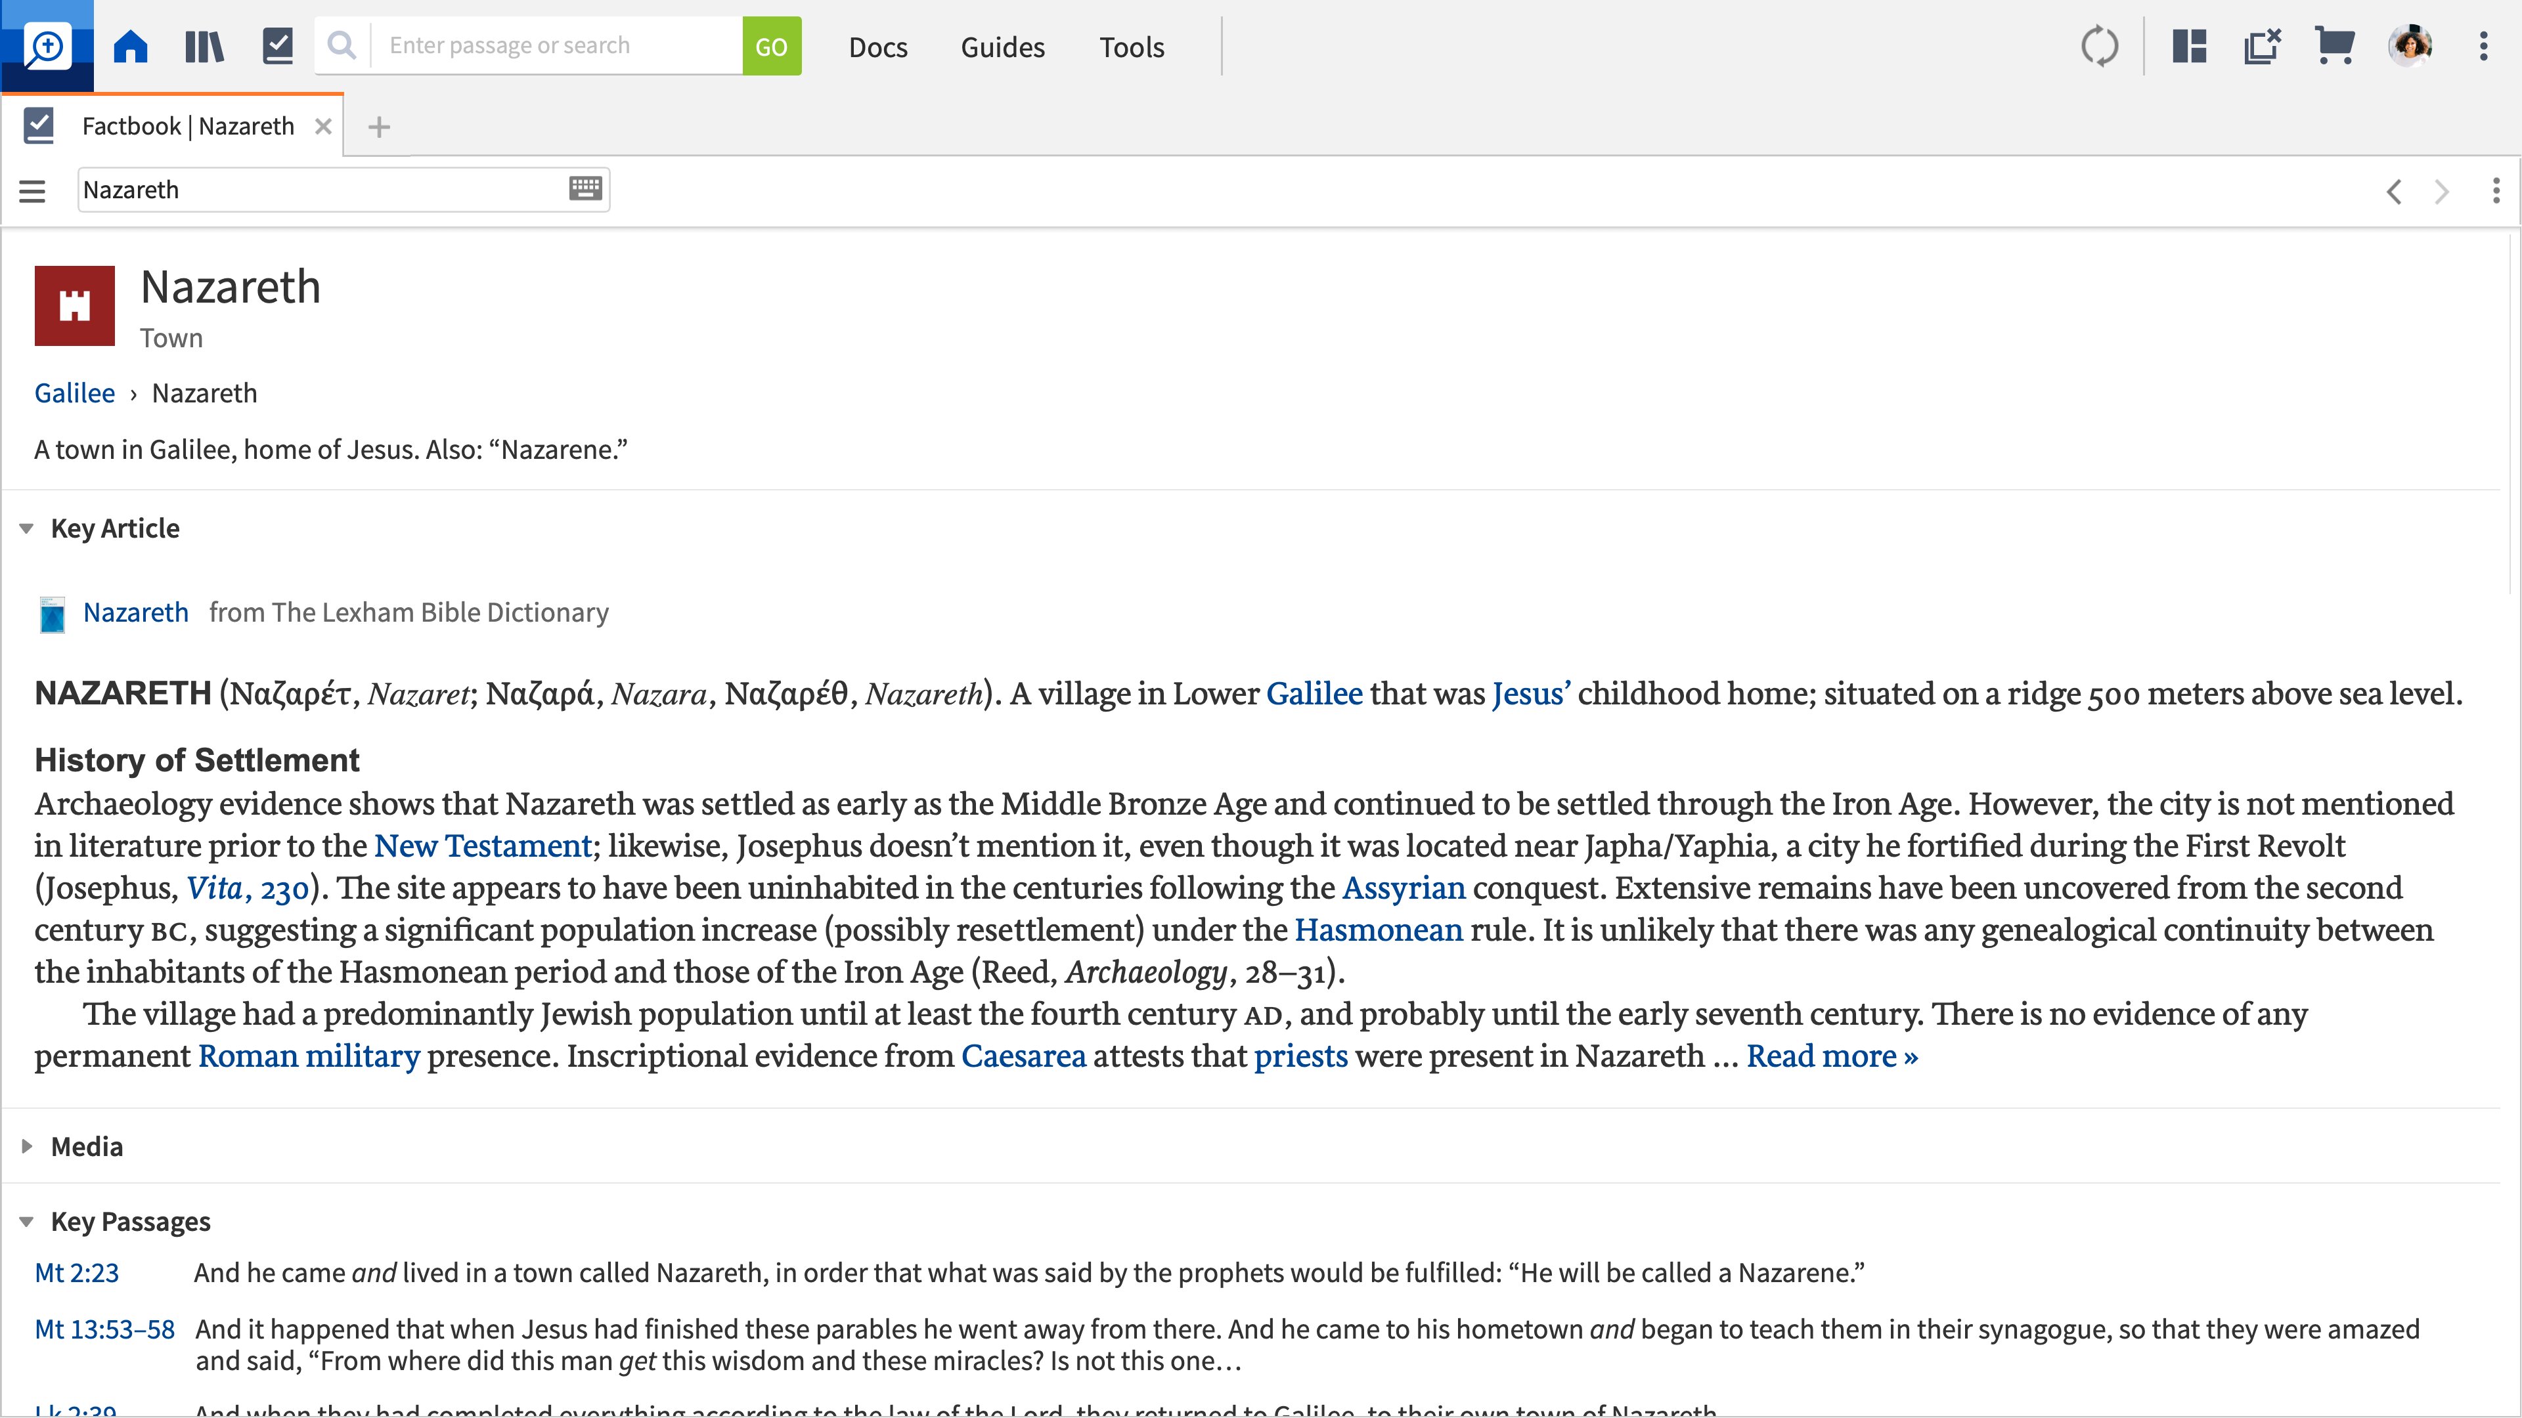Image resolution: width=2522 pixels, height=1418 pixels.
Task: Open the Library books icon
Action: 204,46
